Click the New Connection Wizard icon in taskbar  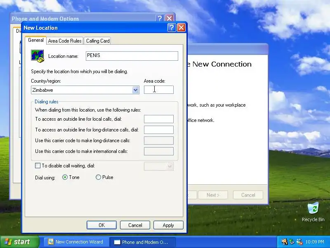51,242
